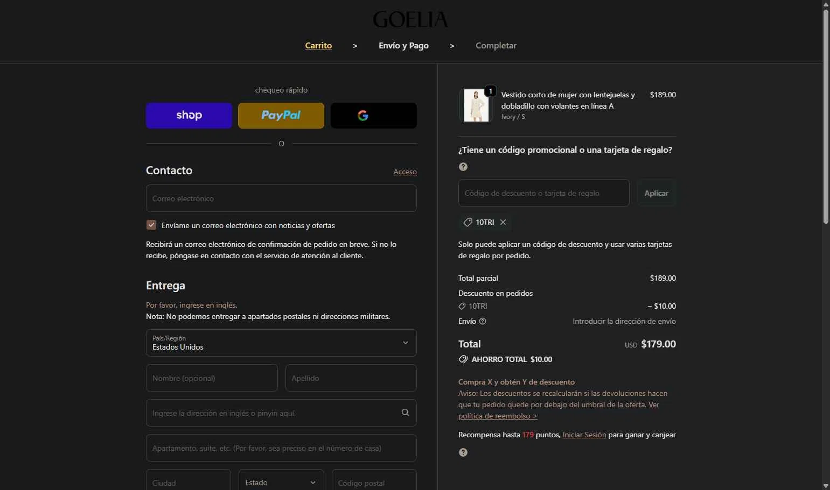
Task: Select Google Pay express checkout
Action: pyautogui.click(x=374, y=116)
